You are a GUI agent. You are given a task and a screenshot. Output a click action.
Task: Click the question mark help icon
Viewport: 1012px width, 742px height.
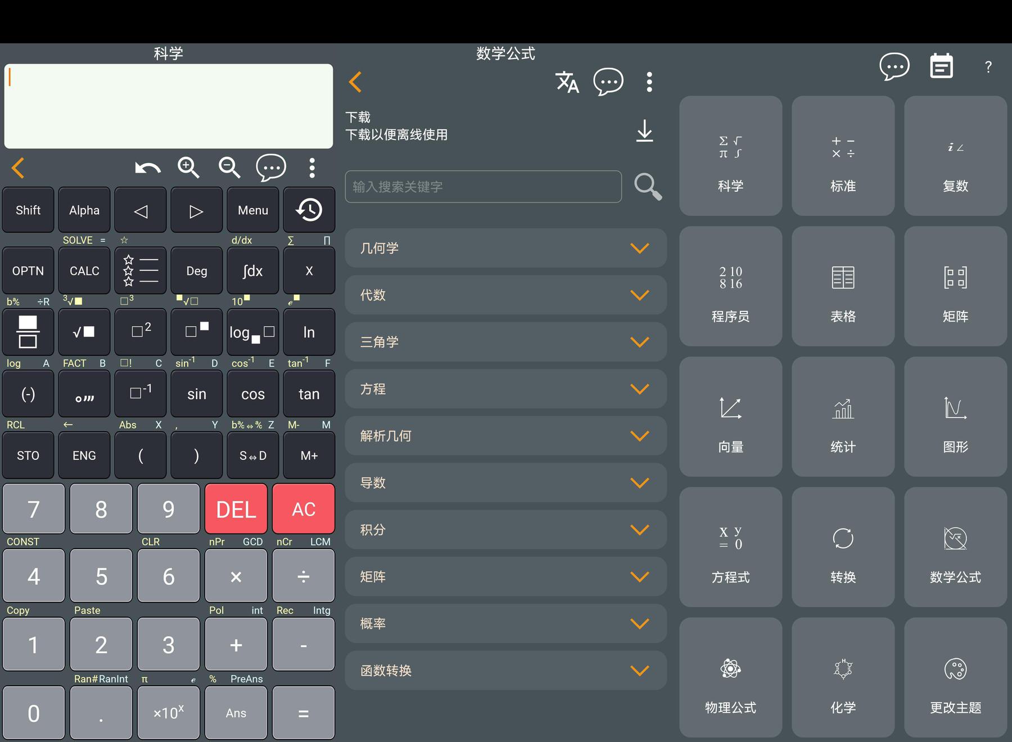coord(988,67)
